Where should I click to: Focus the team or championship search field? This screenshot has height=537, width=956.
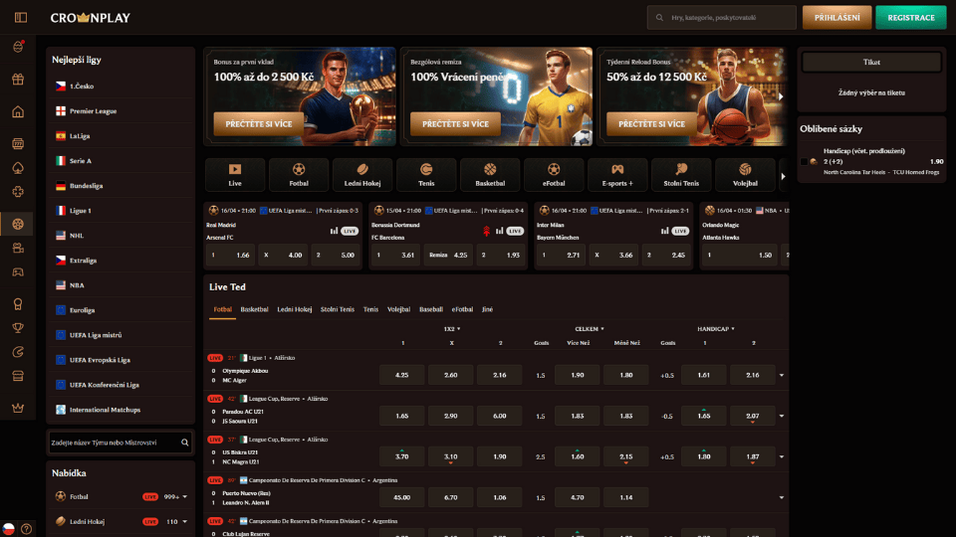click(x=120, y=443)
